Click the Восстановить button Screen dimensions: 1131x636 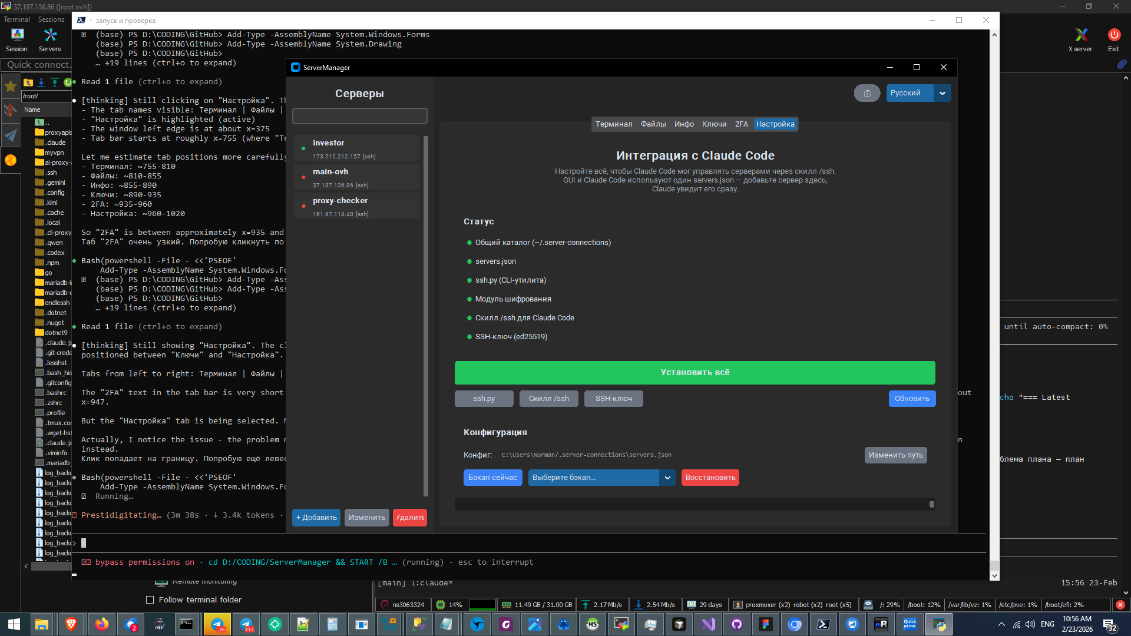pyautogui.click(x=710, y=478)
